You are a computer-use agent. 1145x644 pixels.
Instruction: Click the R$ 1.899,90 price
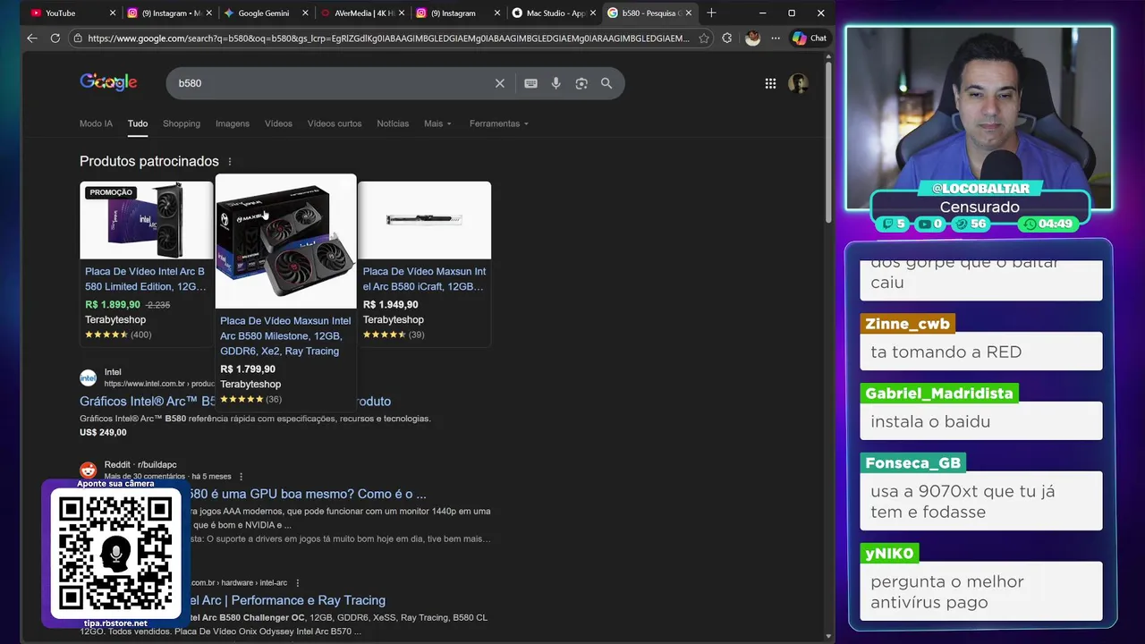pos(113,305)
